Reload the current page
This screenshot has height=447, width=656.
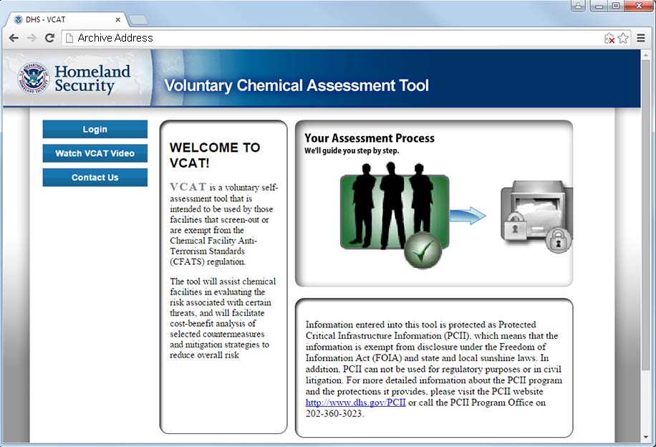pyautogui.click(x=49, y=38)
